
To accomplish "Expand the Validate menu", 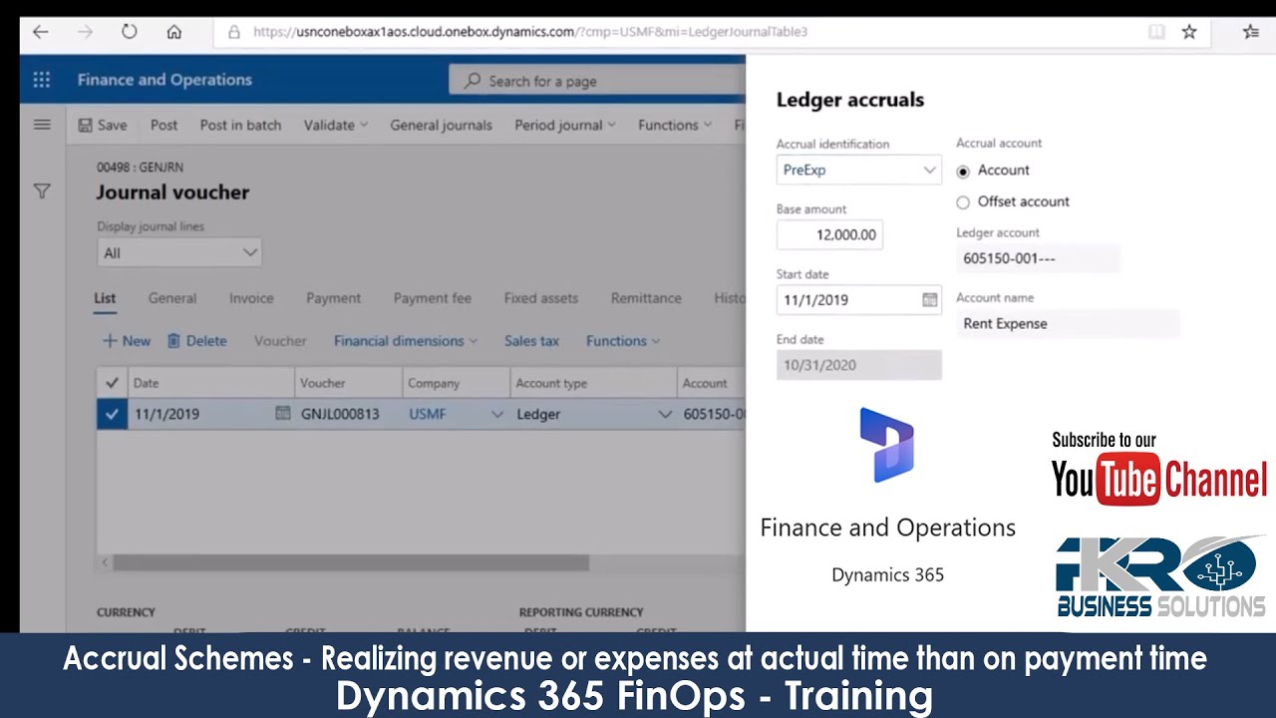I will click(336, 125).
